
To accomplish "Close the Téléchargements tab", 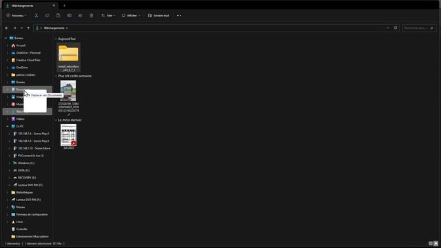I will click(x=54, y=6).
